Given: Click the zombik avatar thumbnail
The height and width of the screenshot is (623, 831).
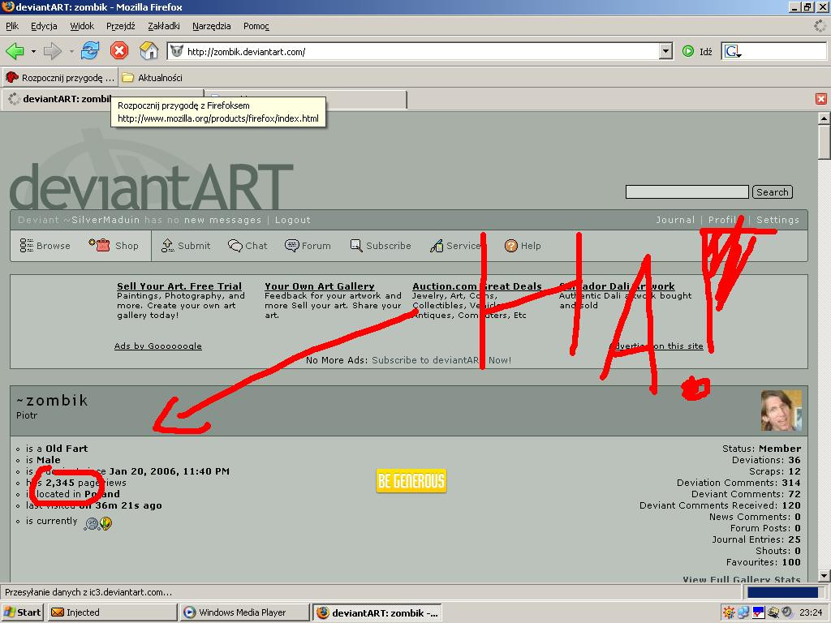Looking at the screenshot, I should tap(781, 410).
